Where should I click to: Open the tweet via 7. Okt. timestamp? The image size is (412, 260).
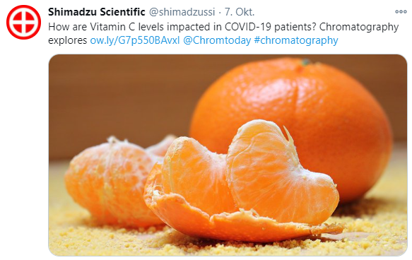[x=240, y=12]
